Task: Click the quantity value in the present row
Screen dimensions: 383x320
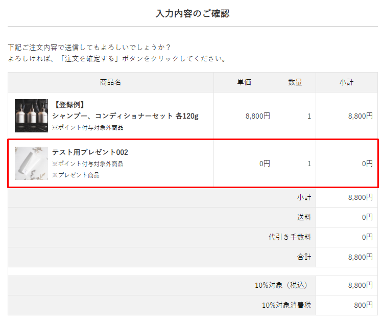Action: click(309, 164)
